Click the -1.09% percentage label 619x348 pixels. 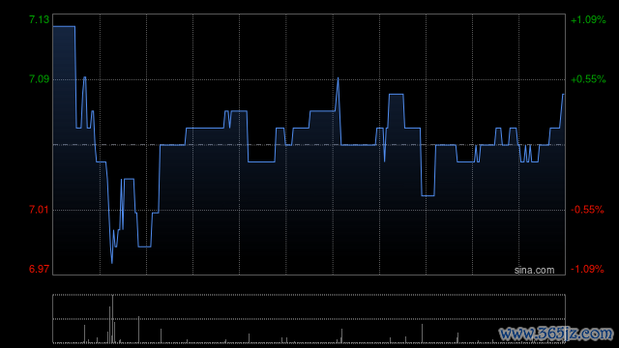pos(587,269)
